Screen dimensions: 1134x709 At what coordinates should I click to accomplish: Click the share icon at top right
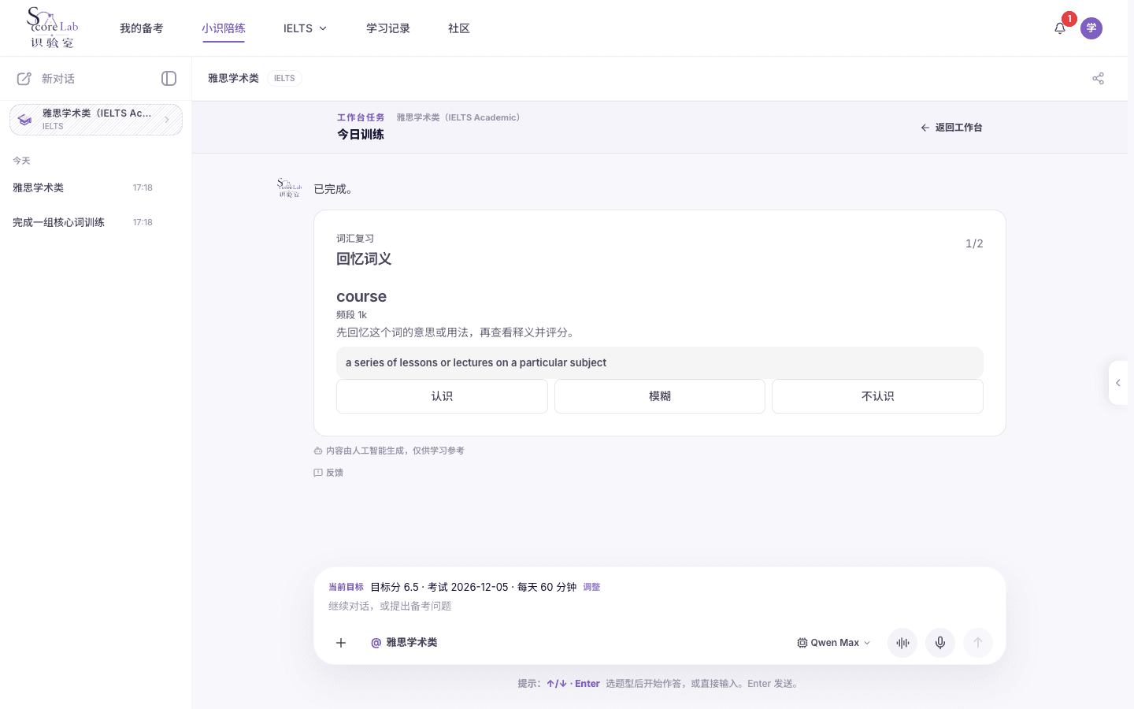pos(1098,78)
